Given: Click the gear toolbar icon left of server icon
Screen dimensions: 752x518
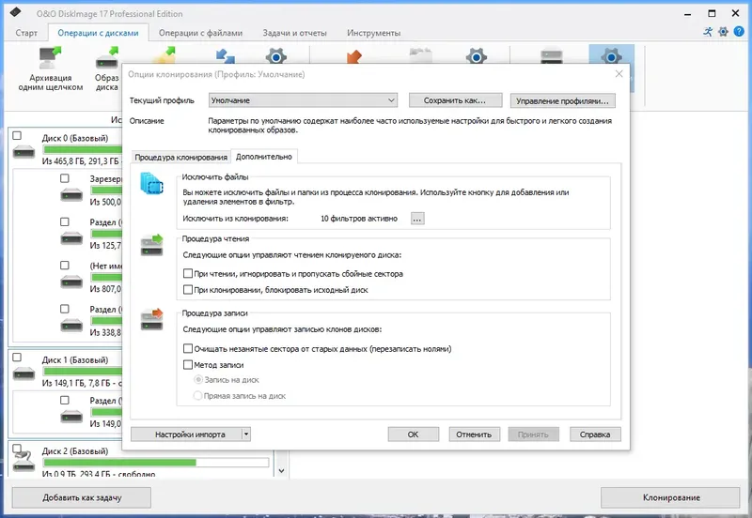Looking at the screenshot, I should [x=476, y=56].
